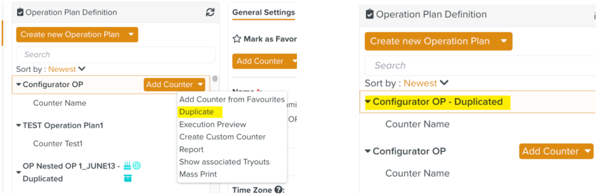Choose Duplicate from the context menu
Image resolution: width=598 pixels, height=194 pixels.
pos(196,112)
